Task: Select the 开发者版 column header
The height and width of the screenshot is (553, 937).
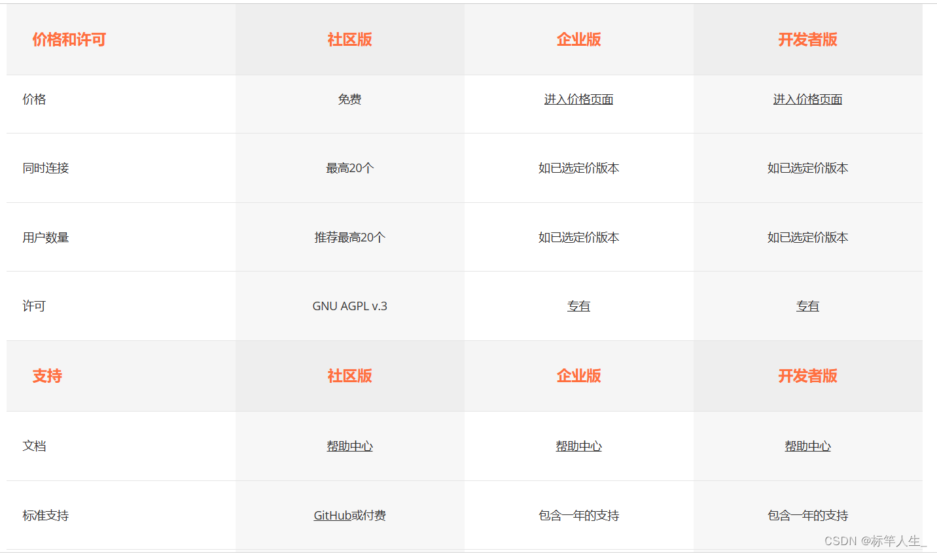Action: point(807,39)
